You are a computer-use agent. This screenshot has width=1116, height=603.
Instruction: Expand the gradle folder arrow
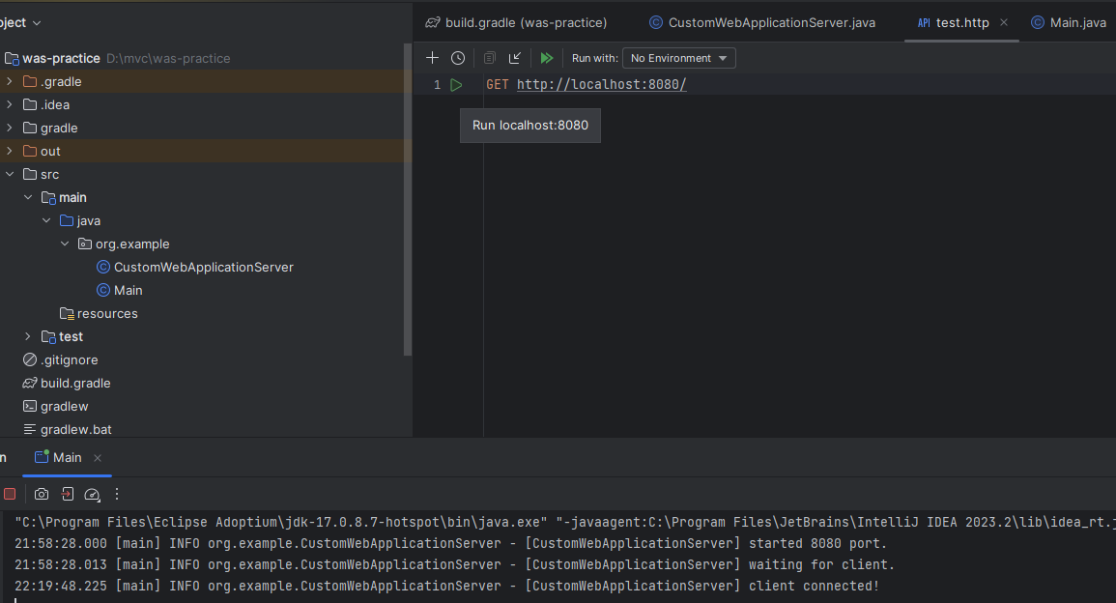(10, 129)
